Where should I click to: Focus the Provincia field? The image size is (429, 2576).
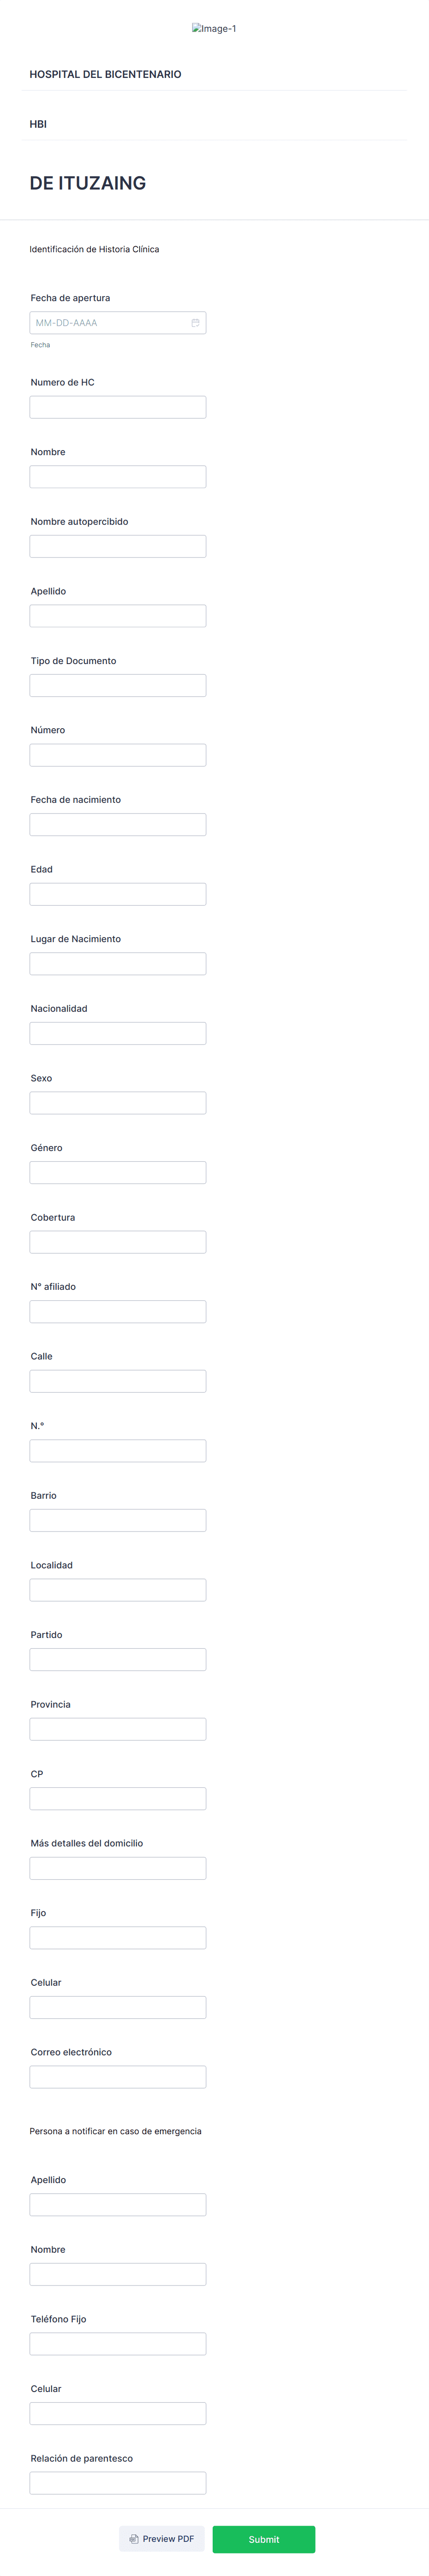point(118,1729)
